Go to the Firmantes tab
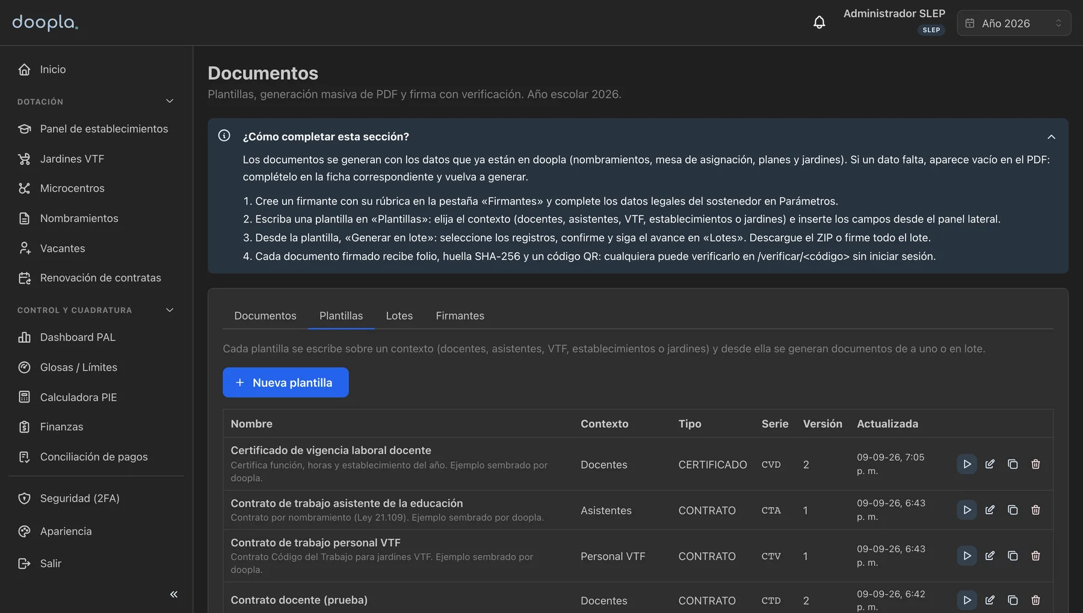 pos(460,316)
